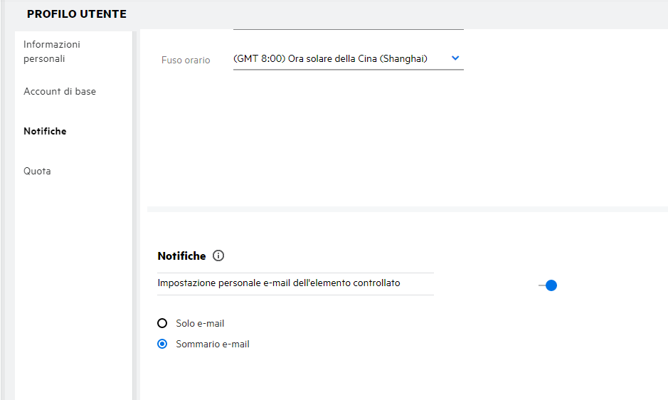Click the field underline above Fuso orario
Image resolution: width=668 pixels, height=400 pixels.
[348, 29]
